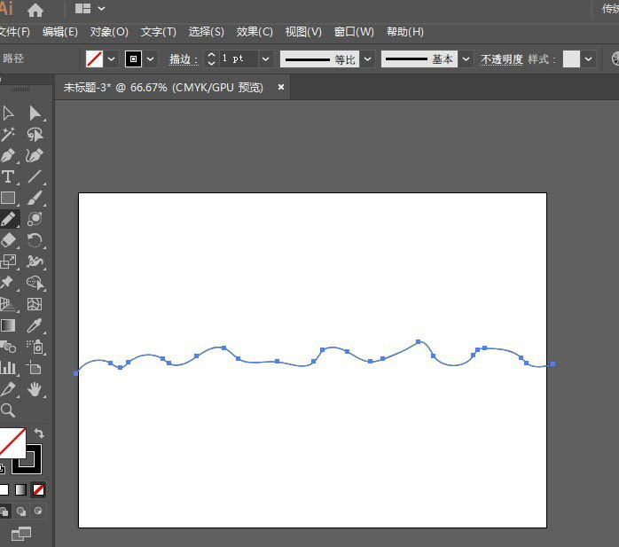Select the Hand tool
Screen dimensions: 619x547
[x=35, y=389]
